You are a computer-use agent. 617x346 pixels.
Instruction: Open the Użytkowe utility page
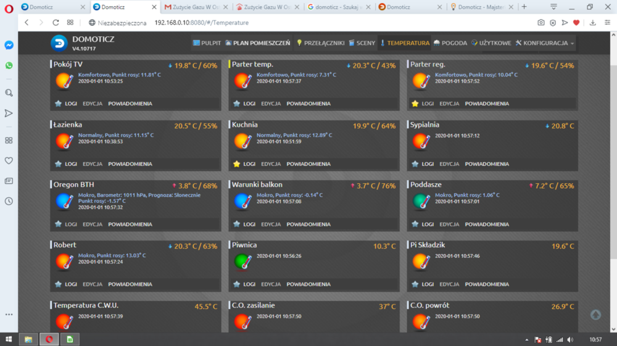pyautogui.click(x=491, y=43)
